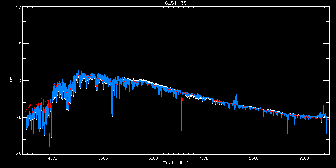Image resolution: width=336 pixels, height=168 pixels.
Task: Click the 1.0 flux tick label
Action: [18, 81]
